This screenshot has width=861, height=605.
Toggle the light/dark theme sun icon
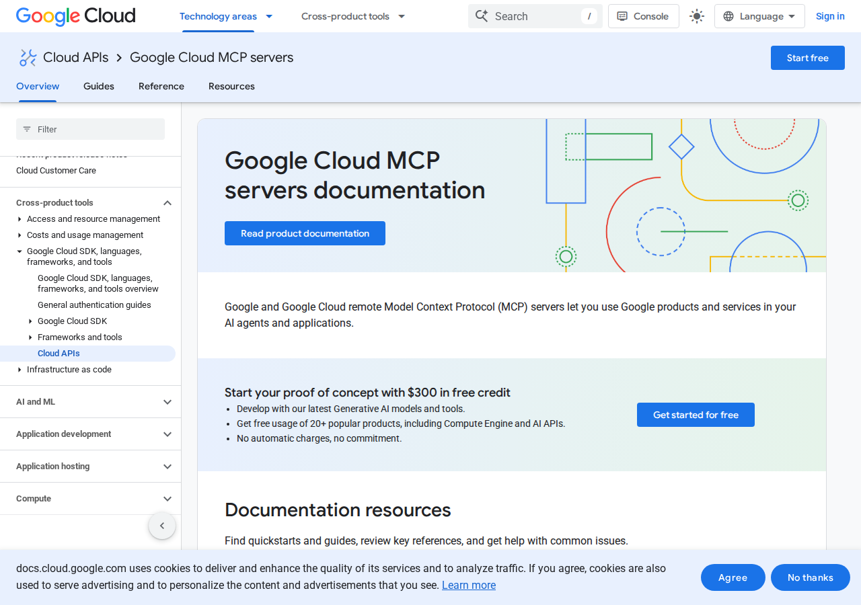pyautogui.click(x=697, y=16)
